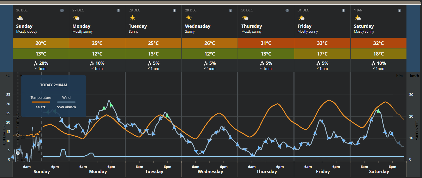This screenshot has width=422, height=178.
Task: Open the info icon on Saturday 1 Jan
Action: pos(400,11)
